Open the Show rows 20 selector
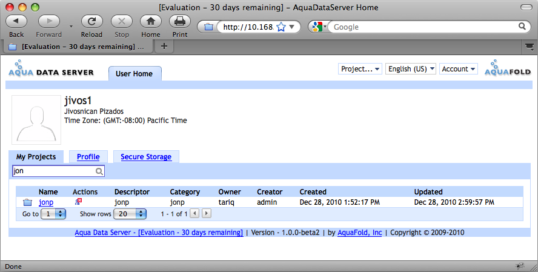This screenshot has width=538, height=272. (131, 214)
